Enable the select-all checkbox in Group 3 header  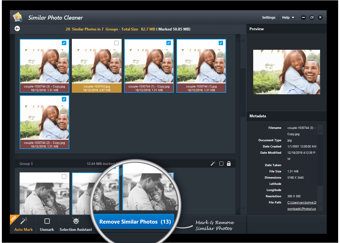(x=221, y=163)
